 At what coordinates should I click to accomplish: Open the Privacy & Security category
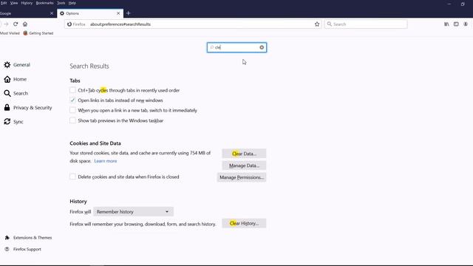click(x=28, y=107)
